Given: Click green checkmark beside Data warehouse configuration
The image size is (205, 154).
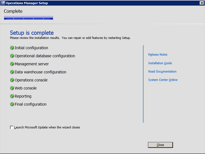Looking at the screenshot, I should tap(12, 72).
